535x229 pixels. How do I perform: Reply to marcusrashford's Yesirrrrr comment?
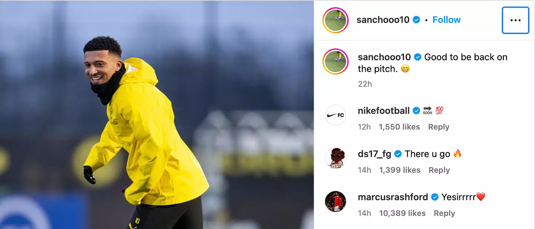(x=444, y=213)
